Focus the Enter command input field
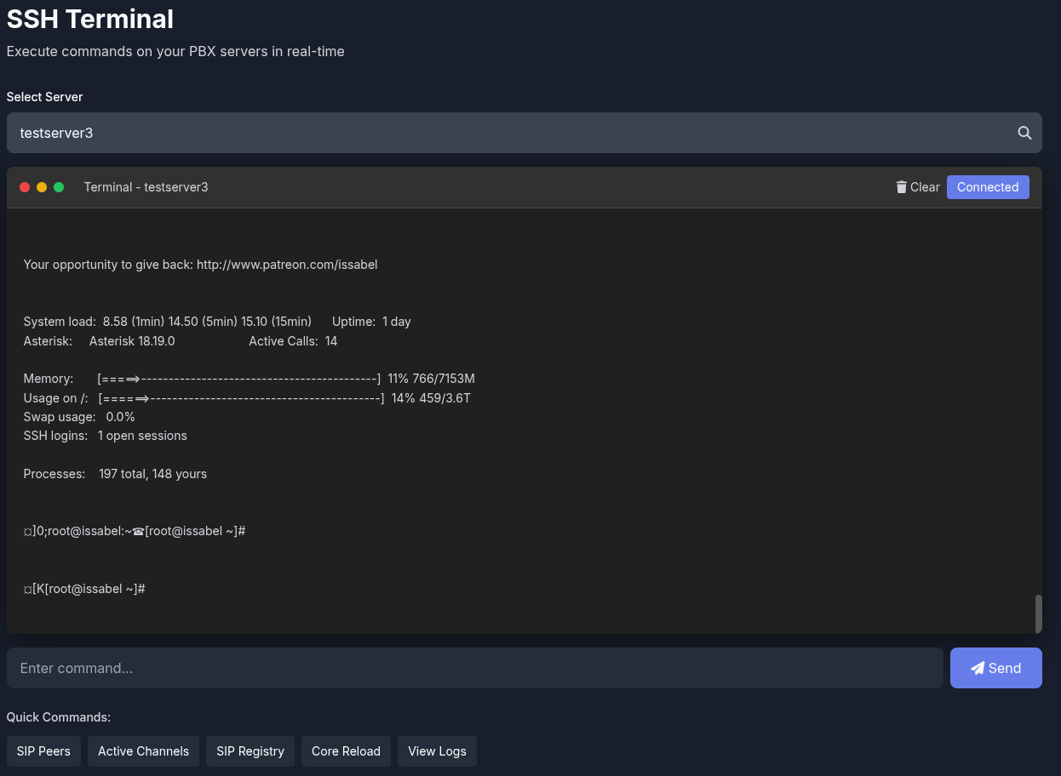 pyautogui.click(x=473, y=668)
